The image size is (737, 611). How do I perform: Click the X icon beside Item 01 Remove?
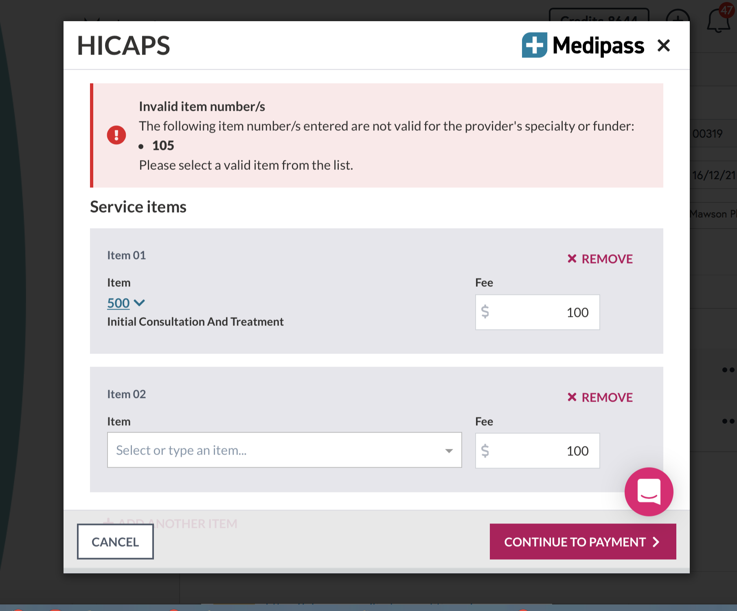[572, 259]
